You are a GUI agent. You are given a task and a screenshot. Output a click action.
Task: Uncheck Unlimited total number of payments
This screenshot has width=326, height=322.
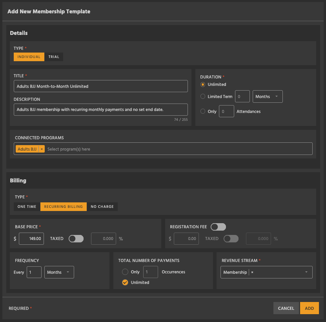125,282
